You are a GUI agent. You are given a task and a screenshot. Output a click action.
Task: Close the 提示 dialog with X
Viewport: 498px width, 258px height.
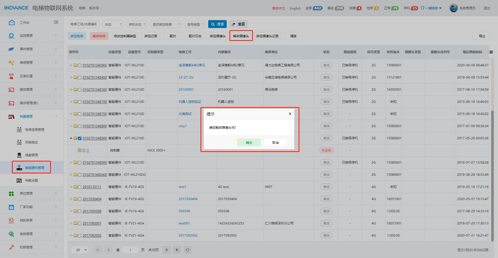(x=290, y=114)
